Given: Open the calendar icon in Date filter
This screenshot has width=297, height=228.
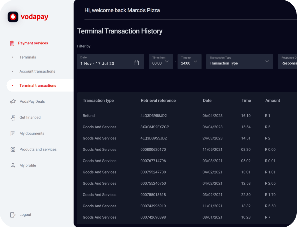Looking at the screenshot, I should coord(136,63).
